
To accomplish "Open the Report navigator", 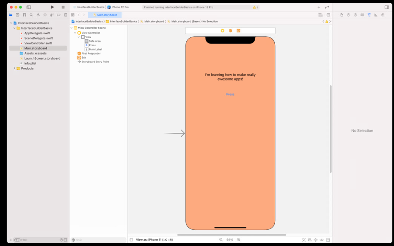I will pos(65,15).
